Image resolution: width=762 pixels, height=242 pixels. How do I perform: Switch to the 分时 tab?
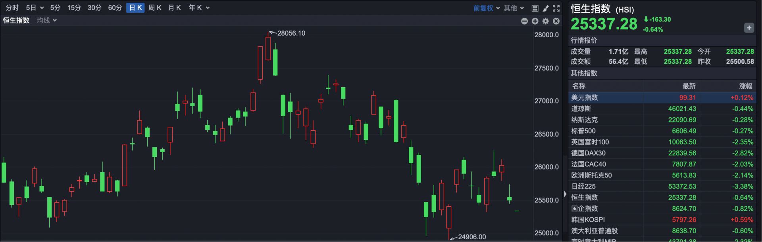tap(12, 8)
